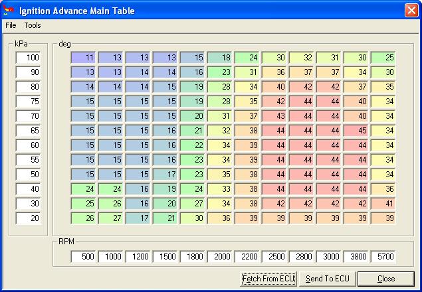Click the 3000 RPM axis field
Screen dimensions: 422x292
coord(328,257)
